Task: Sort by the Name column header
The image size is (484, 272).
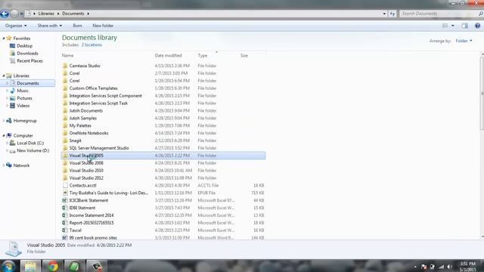Action: 107,55
